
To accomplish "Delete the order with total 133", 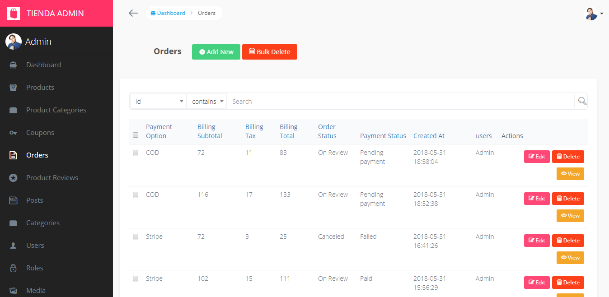I will coord(568,199).
